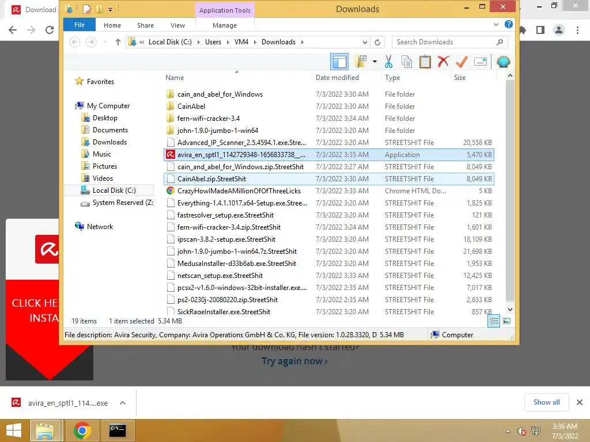Open the File ribbon tab
590x442 pixels.
80,25
